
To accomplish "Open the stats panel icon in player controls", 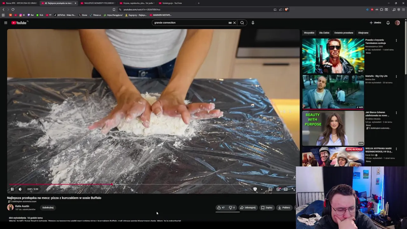I will [270, 189].
